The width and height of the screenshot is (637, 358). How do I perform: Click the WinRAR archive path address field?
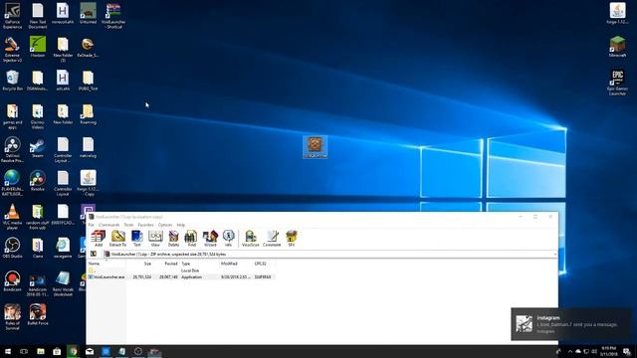[330, 255]
